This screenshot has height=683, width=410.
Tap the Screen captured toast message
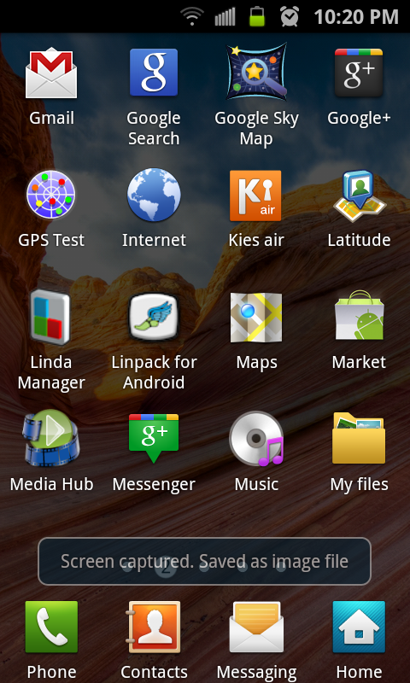pyautogui.click(x=204, y=562)
